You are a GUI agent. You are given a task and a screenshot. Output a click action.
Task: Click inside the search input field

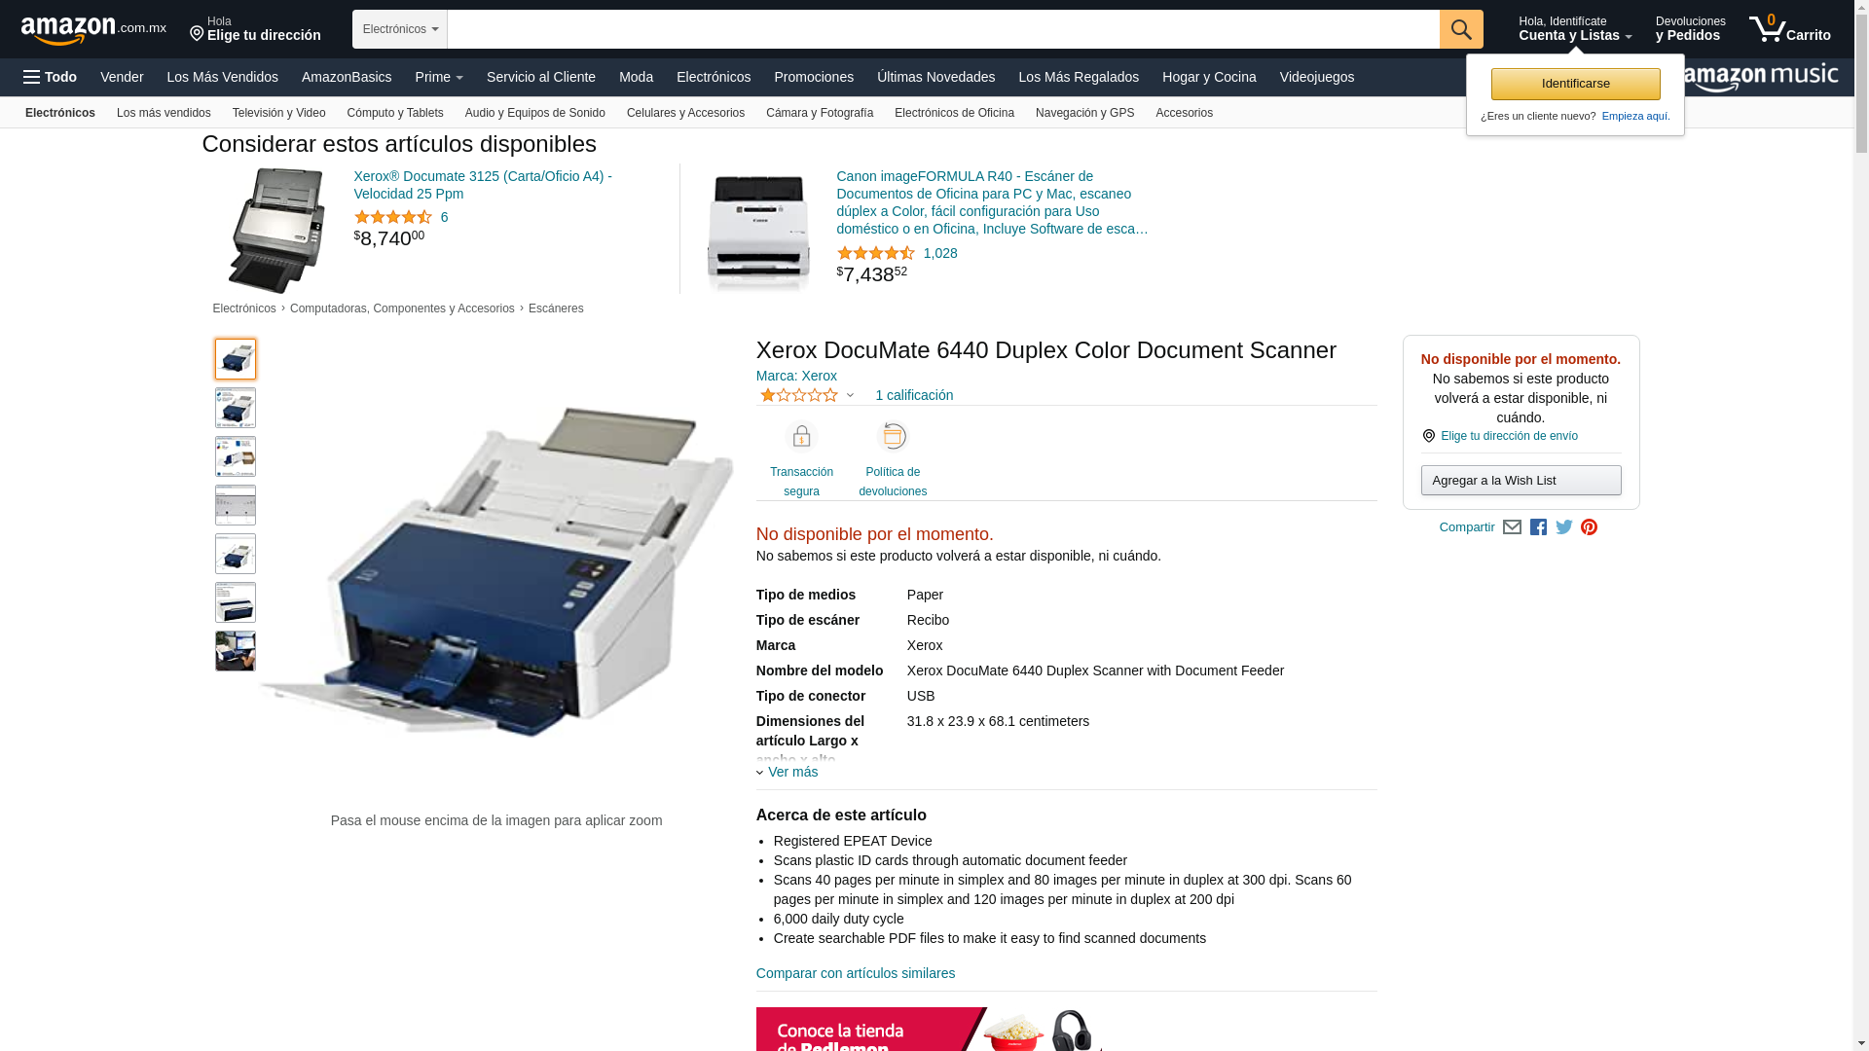tap(943, 29)
